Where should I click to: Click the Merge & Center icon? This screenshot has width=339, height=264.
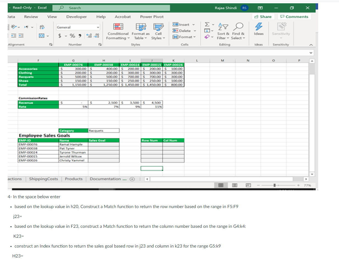pos(42,36)
